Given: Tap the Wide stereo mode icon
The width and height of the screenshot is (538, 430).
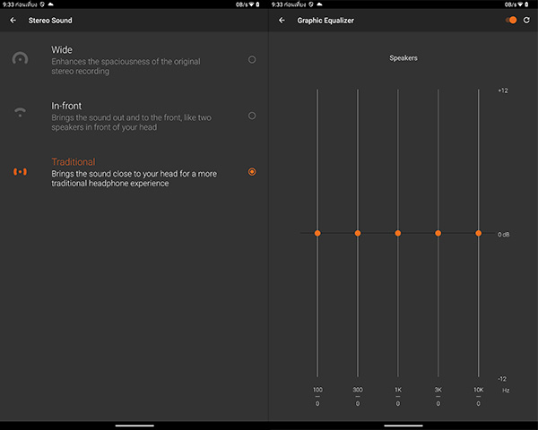Looking at the screenshot, I should point(20,59).
